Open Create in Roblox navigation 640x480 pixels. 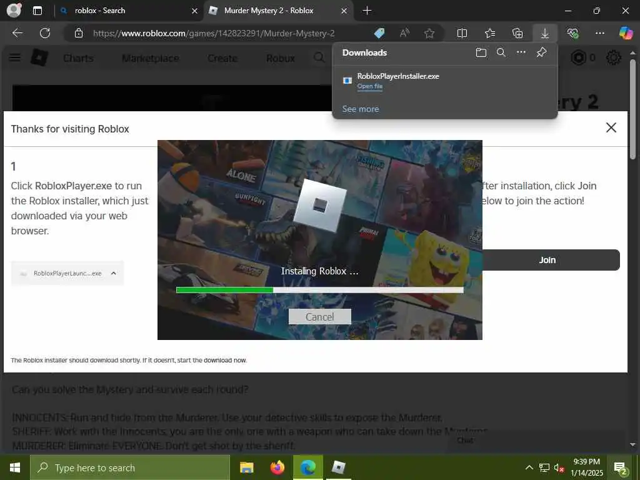(x=222, y=58)
